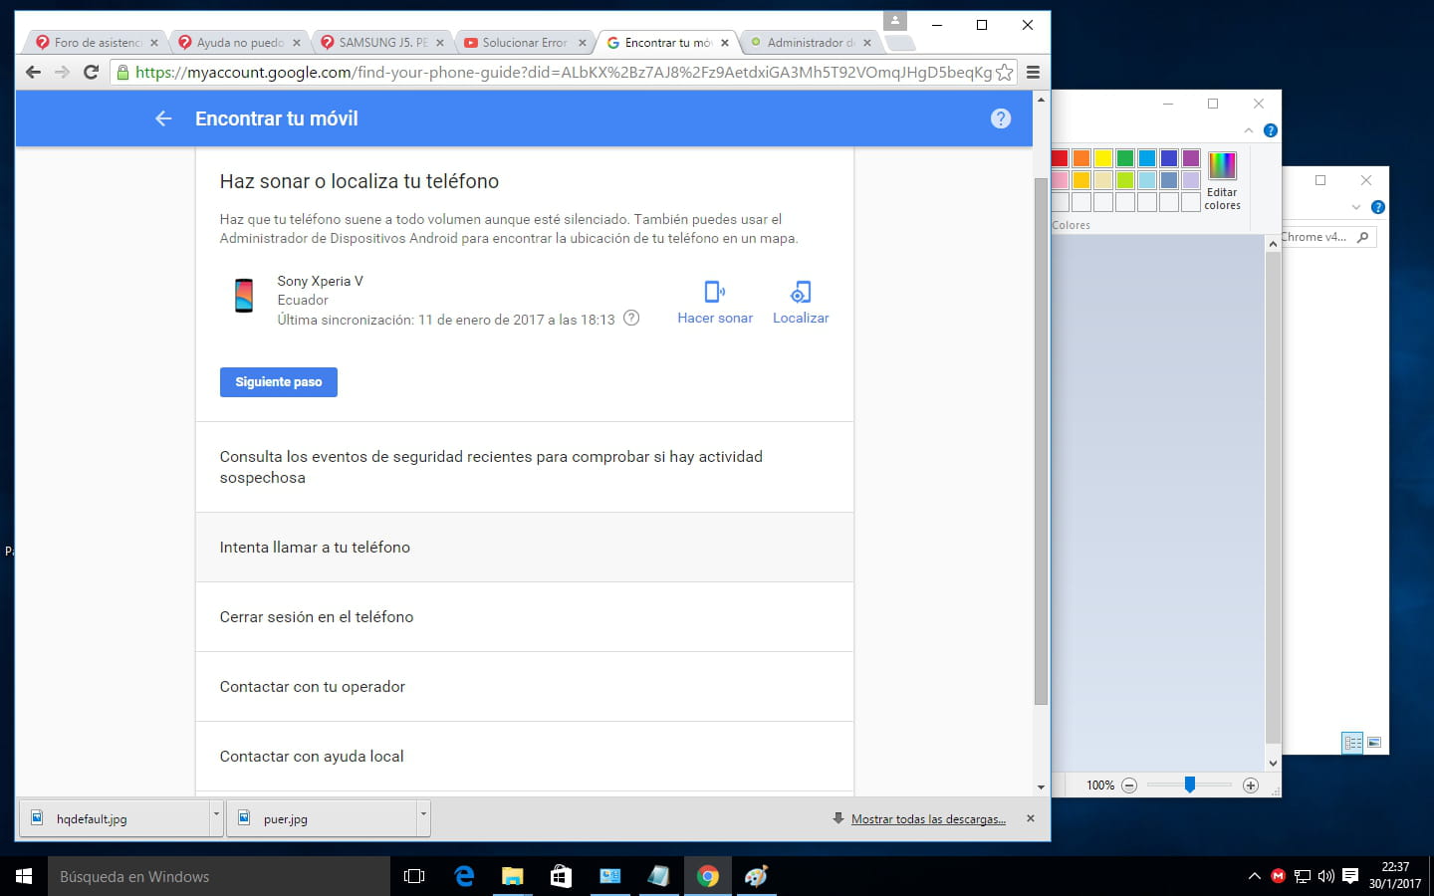1434x896 pixels.
Task: Open help in the file explorer window
Action: pyautogui.click(x=1378, y=207)
